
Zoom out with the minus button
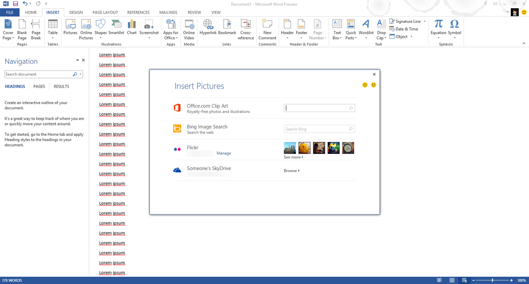point(474,280)
